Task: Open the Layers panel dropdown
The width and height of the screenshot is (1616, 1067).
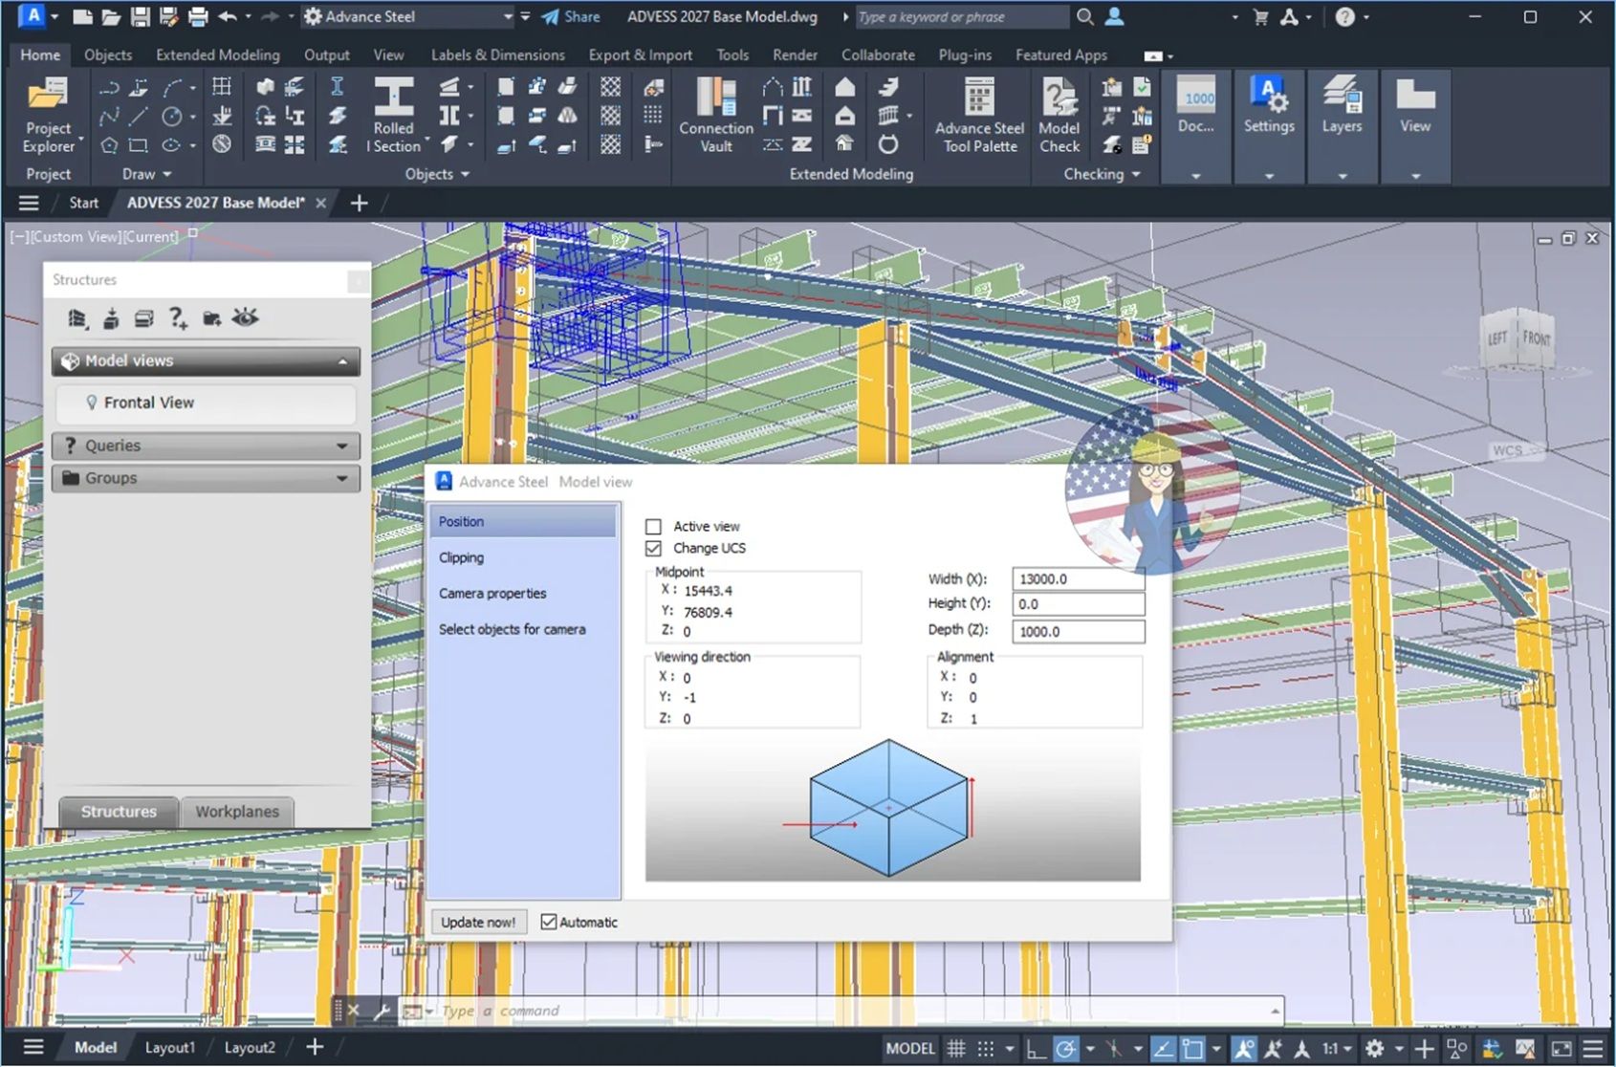Action: click(1342, 176)
